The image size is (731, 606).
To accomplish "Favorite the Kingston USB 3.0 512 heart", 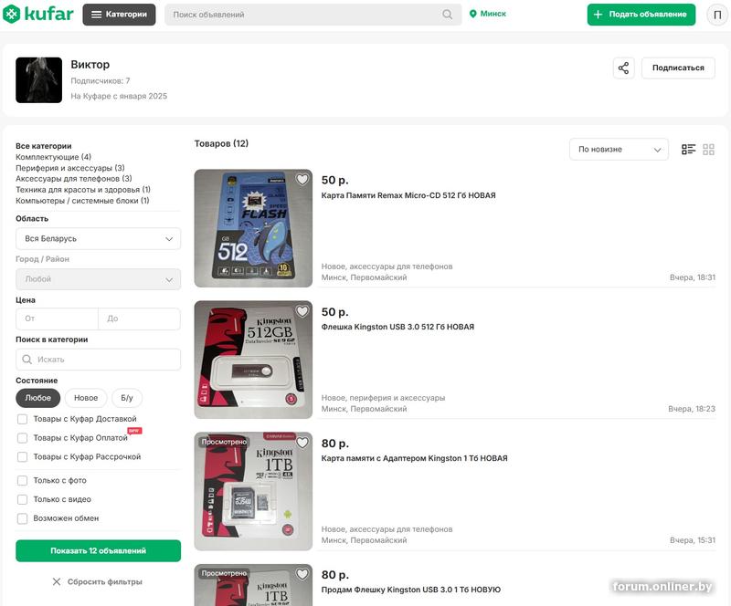I will pos(302,311).
